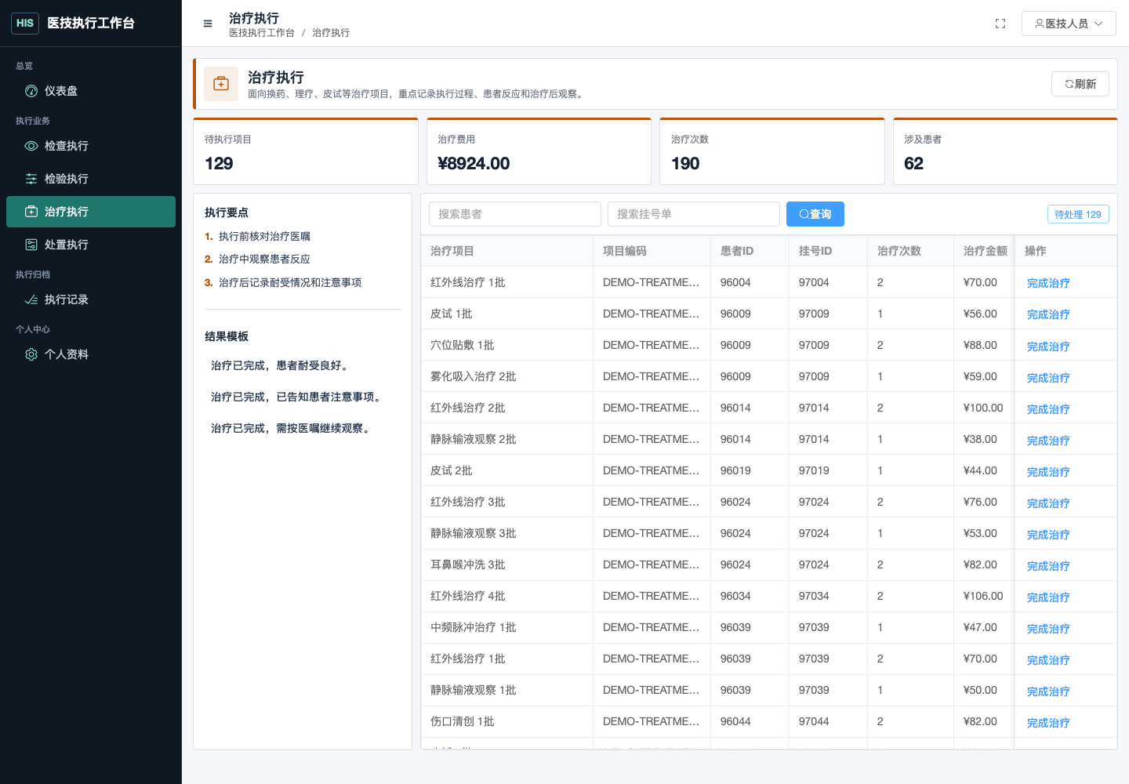The height and width of the screenshot is (784, 1129).
Task: Toggle the sidebar collapse hamburger icon
Action: click(208, 24)
